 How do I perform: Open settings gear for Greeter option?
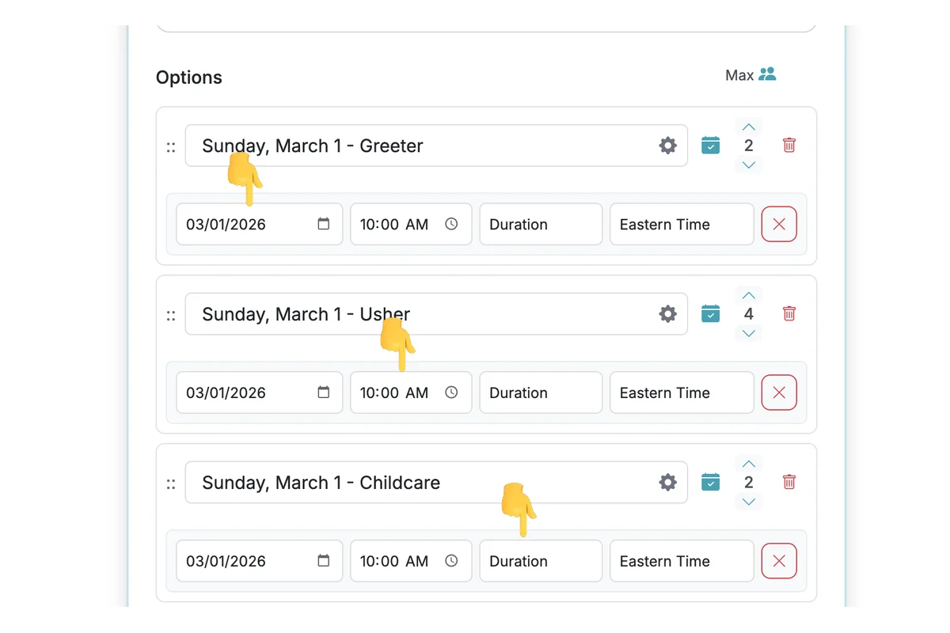pos(668,146)
